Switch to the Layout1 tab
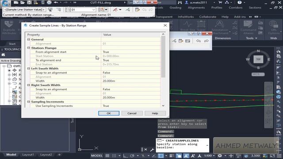 (28, 155)
